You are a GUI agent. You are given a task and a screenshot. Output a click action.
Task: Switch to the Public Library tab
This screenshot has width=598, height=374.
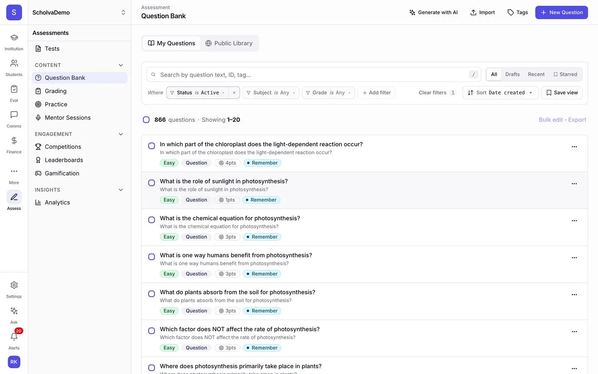[229, 43]
